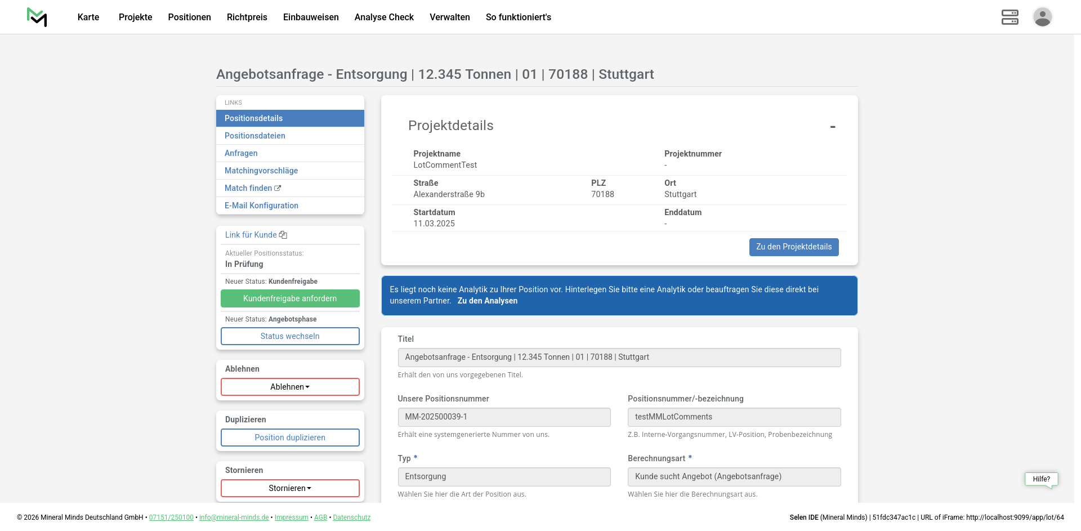
Task: Open the Analyse Check menu
Action: click(x=384, y=17)
